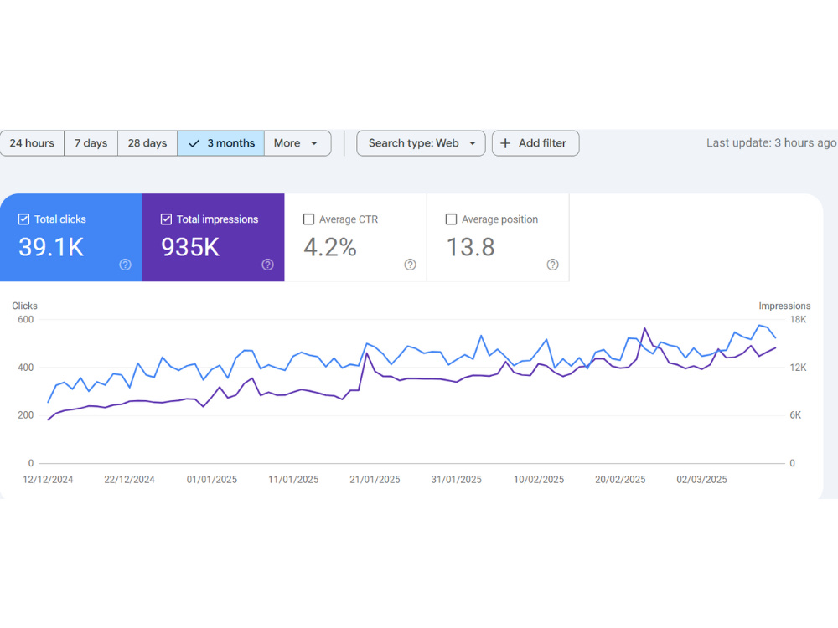
Task: Click the 21/01/2025 date label
Action: pos(375,480)
